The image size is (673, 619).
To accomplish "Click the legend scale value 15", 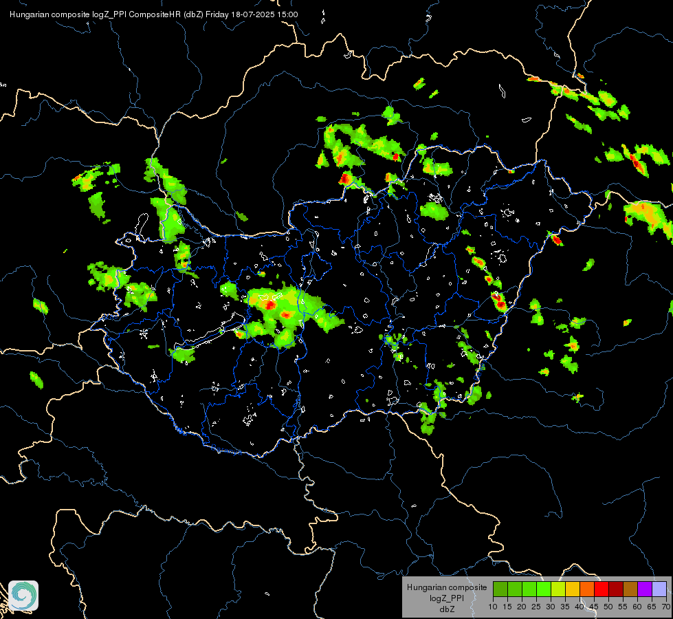I will 507,607.
